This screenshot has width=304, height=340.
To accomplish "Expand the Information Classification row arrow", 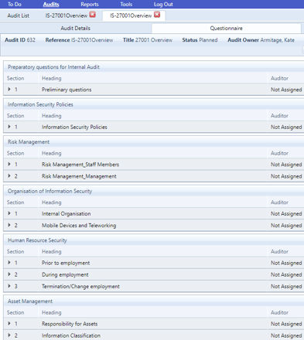I will pyautogui.click(x=9, y=335).
